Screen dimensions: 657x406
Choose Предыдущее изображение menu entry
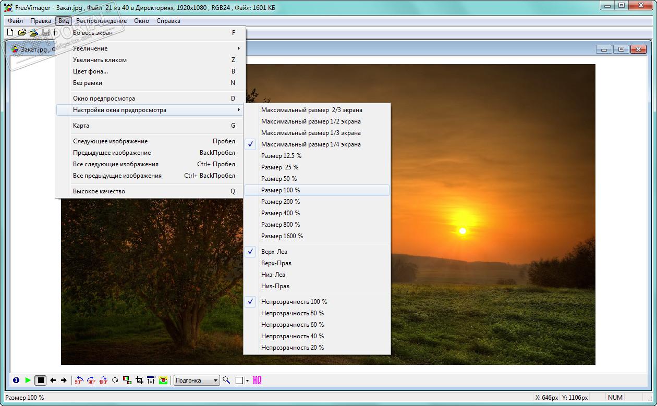click(150, 153)
